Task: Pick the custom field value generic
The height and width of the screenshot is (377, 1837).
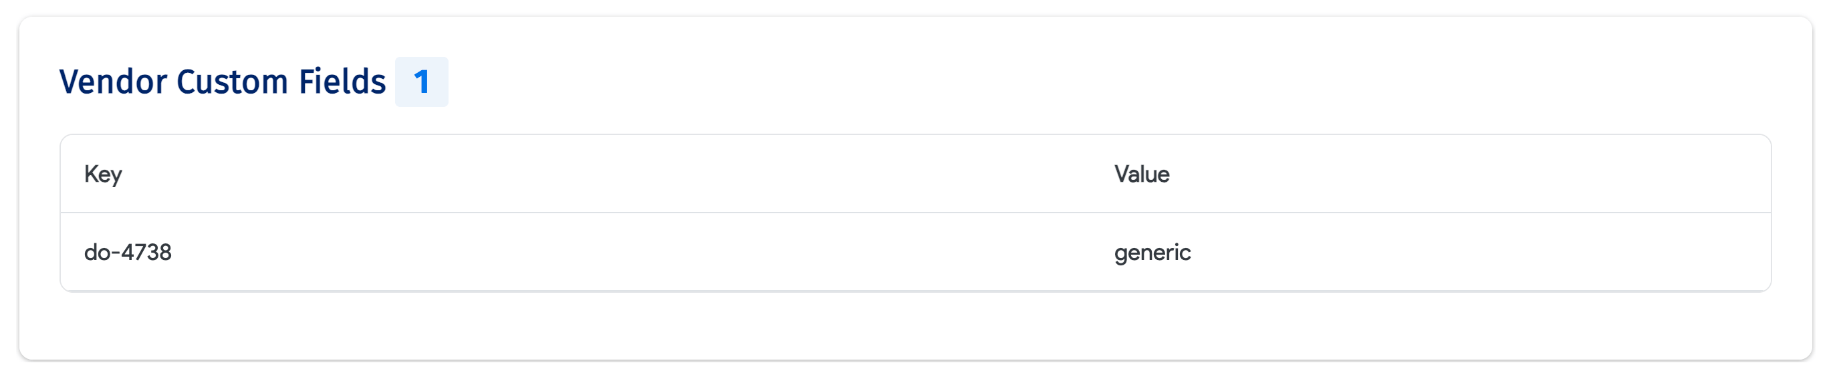Action: 1152,252
